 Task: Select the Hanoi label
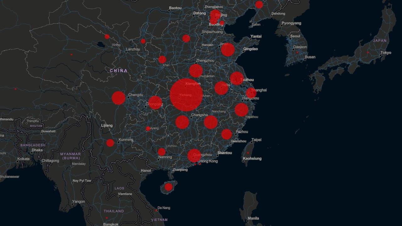coord(146,171)
